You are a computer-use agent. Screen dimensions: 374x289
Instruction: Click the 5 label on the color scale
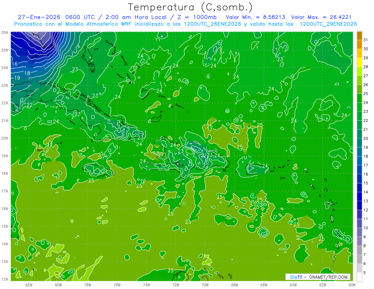pyautogui.click(x=365, y=273)
